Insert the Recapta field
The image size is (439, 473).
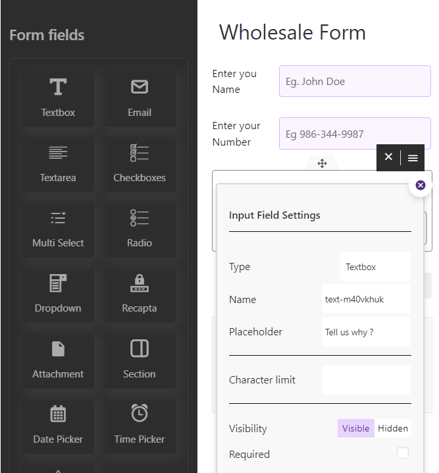pos(140,294)
